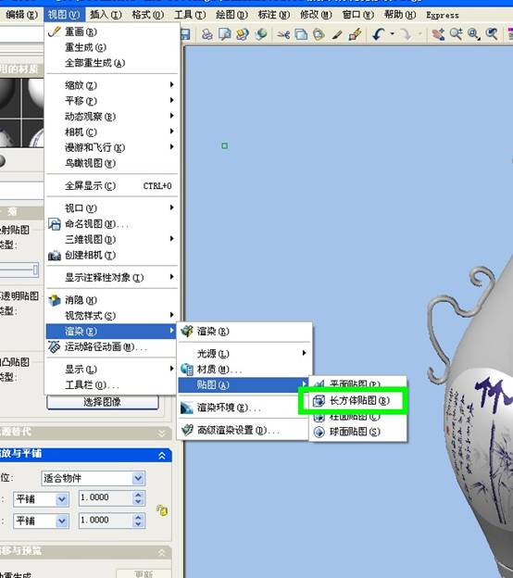Open the 修改(M) menu
Screen dimensions: 513x578
tap(316, 15)
